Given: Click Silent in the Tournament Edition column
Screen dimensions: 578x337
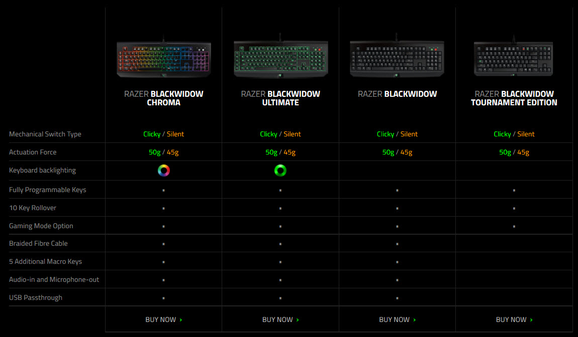Looking at the screenshot, I should pyautogui.click(x=526, y=134).
